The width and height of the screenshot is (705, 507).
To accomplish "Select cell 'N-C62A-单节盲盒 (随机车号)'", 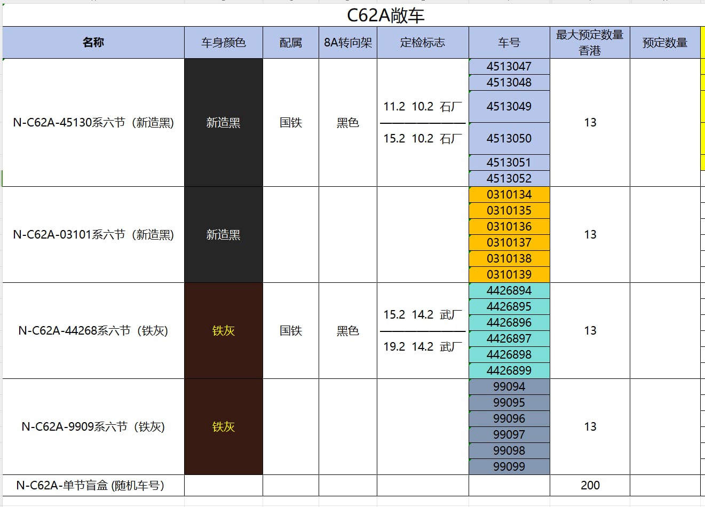I will (93, 486).
